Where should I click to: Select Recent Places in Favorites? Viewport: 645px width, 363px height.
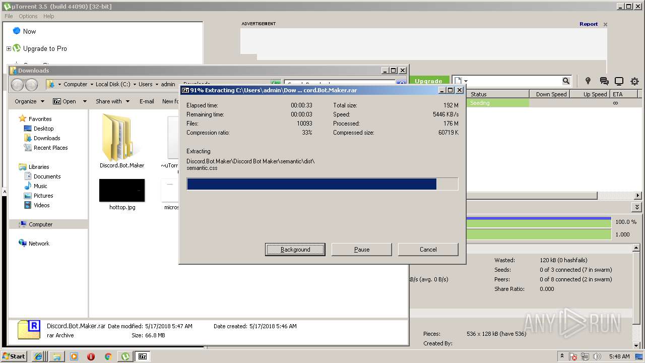coord(50,148)
